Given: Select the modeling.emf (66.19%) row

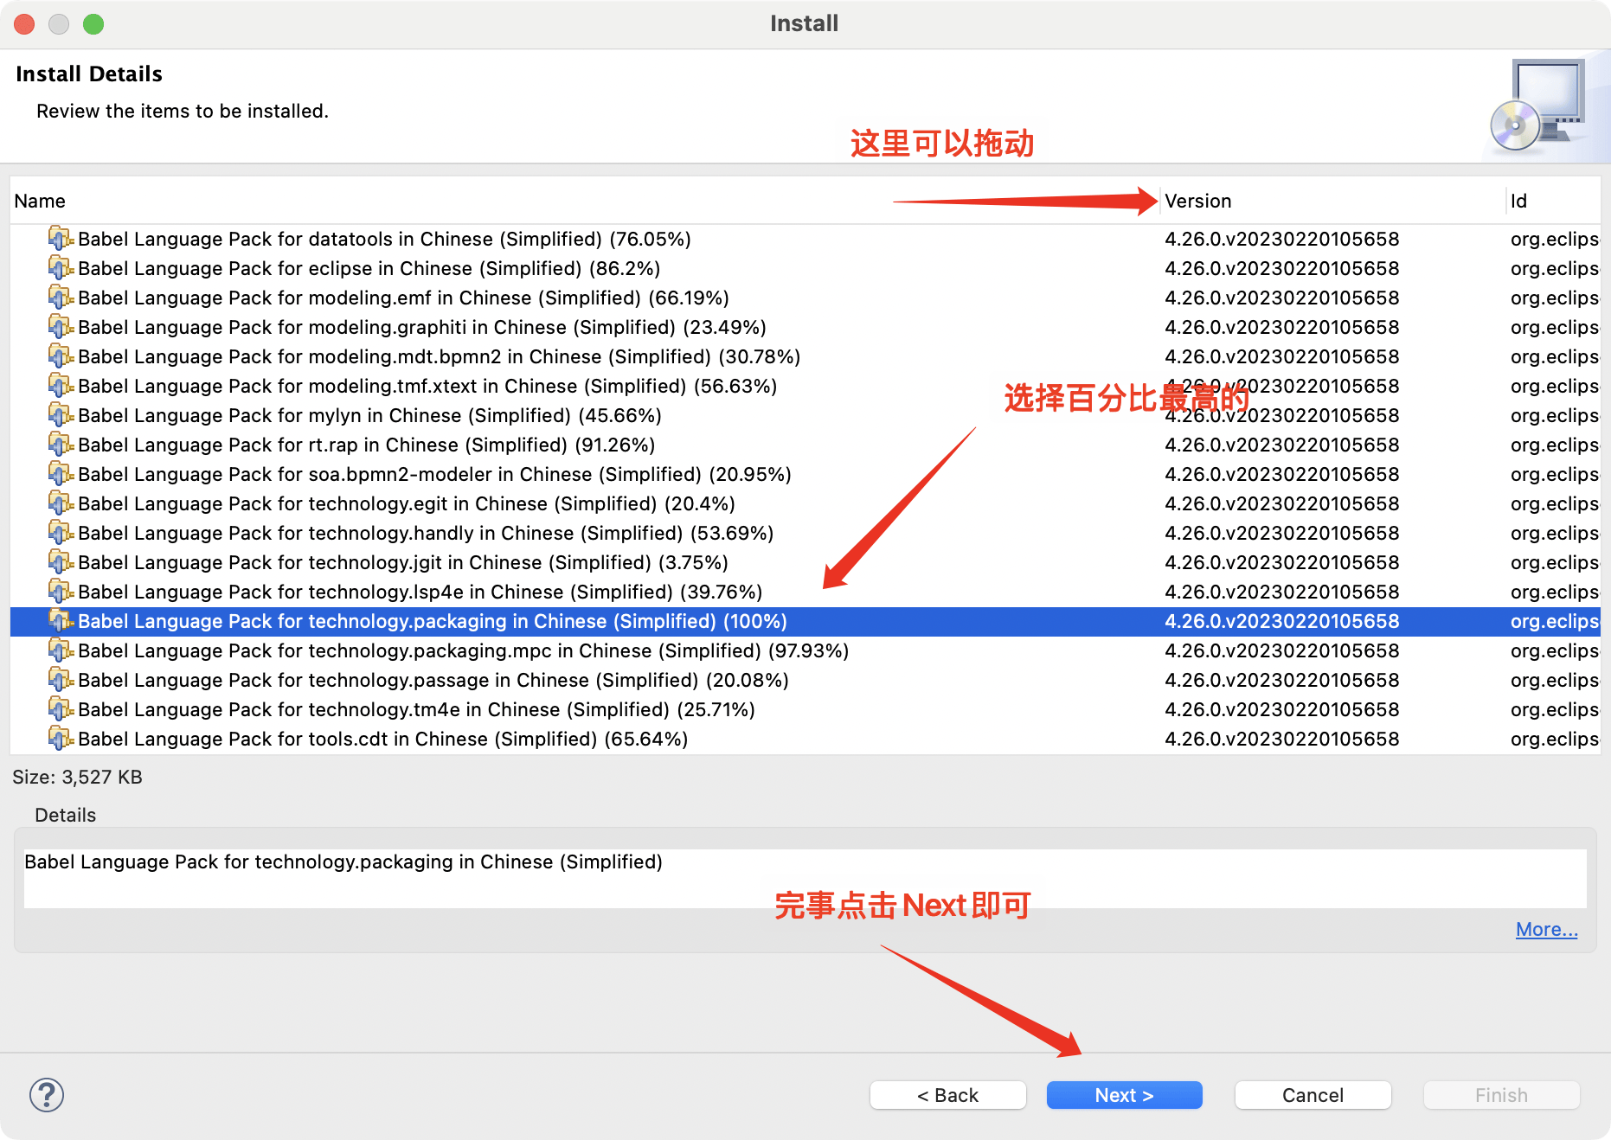Looking at the screenshot, I should pyautogui.click(x=805, y=298).
